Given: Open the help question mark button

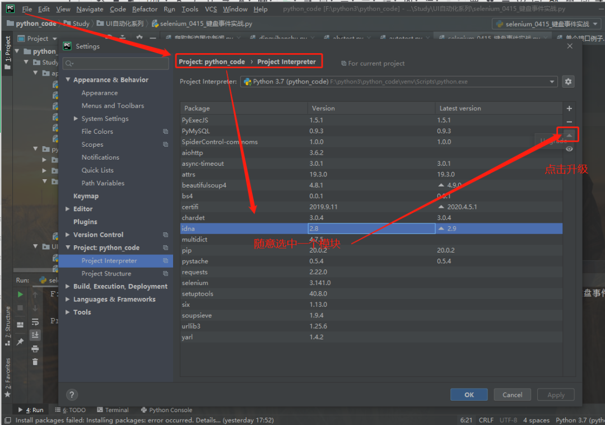Looking at the screenshot, I should [72, 395].
